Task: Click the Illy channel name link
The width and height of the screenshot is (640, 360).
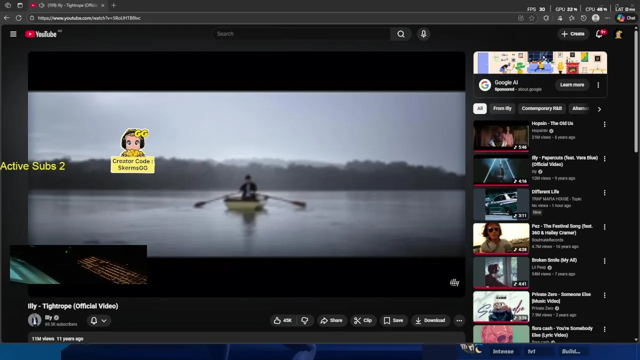Action: point(48,317)
